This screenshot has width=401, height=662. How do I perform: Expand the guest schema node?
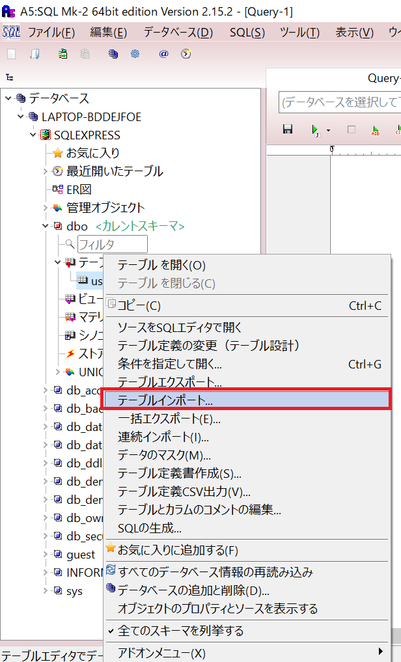(46, 555)
